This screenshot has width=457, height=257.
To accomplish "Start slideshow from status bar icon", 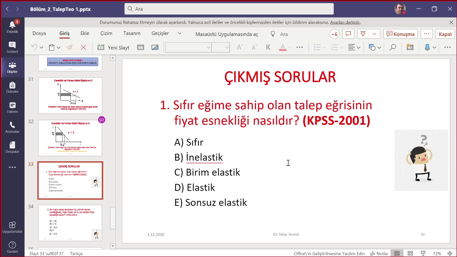I will pos(423,253).
